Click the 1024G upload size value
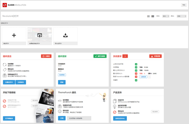This screenshot has height=124, width=189. pyautogui.click(x=146, y=70)
